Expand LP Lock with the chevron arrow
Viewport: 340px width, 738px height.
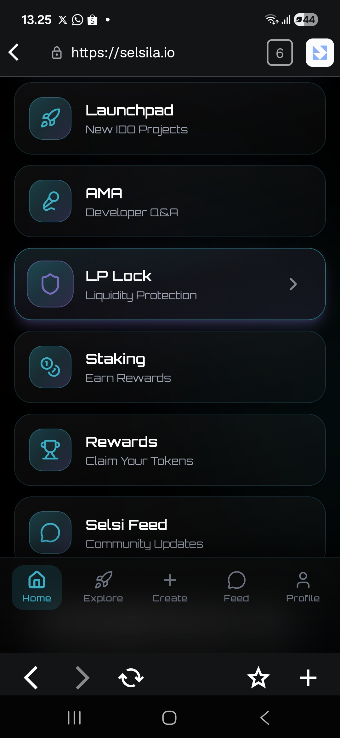click(x=293, y=284)
